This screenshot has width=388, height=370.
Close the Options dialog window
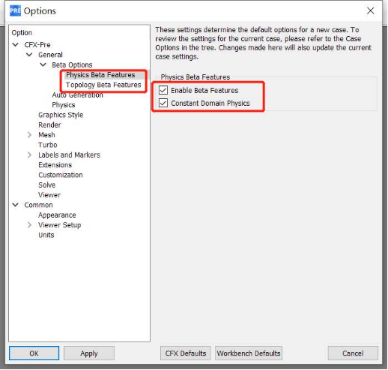pos(370,11)
